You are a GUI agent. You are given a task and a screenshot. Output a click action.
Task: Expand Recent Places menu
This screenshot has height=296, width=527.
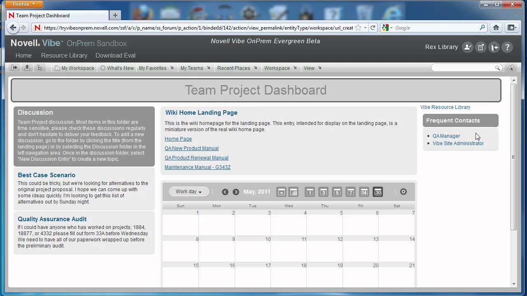(x=238, y=68)
